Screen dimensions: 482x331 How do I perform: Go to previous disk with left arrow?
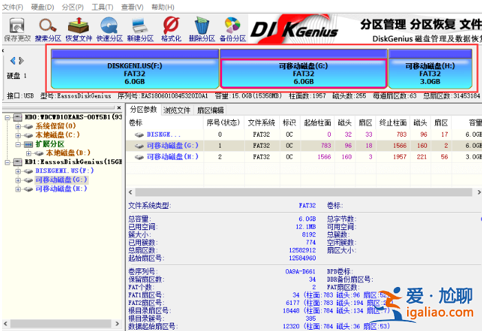[x=12, y=60]
